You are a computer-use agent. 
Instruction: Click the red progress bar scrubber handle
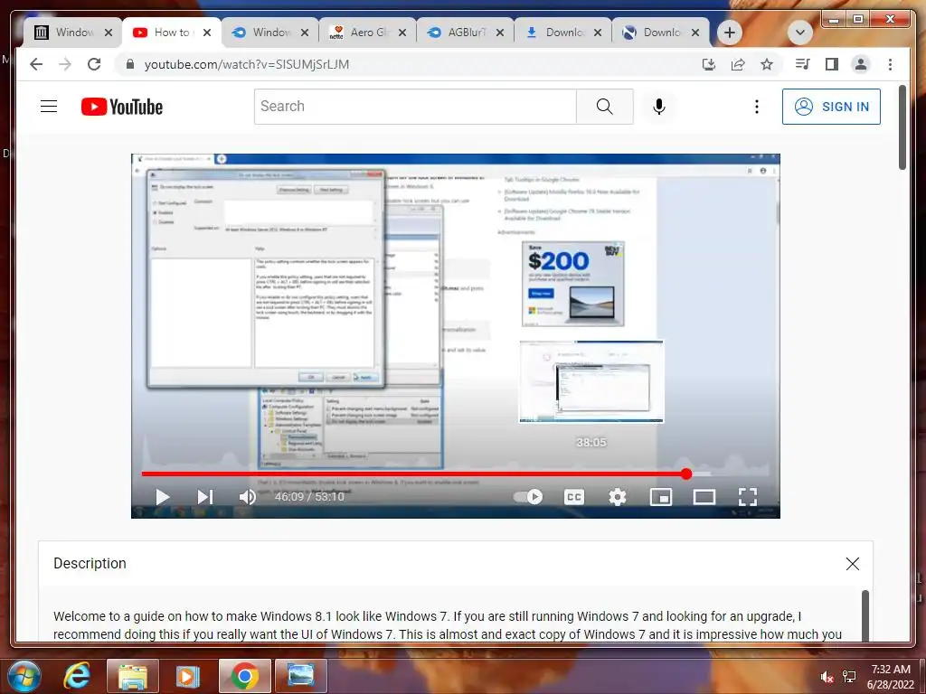coord(686,474)
